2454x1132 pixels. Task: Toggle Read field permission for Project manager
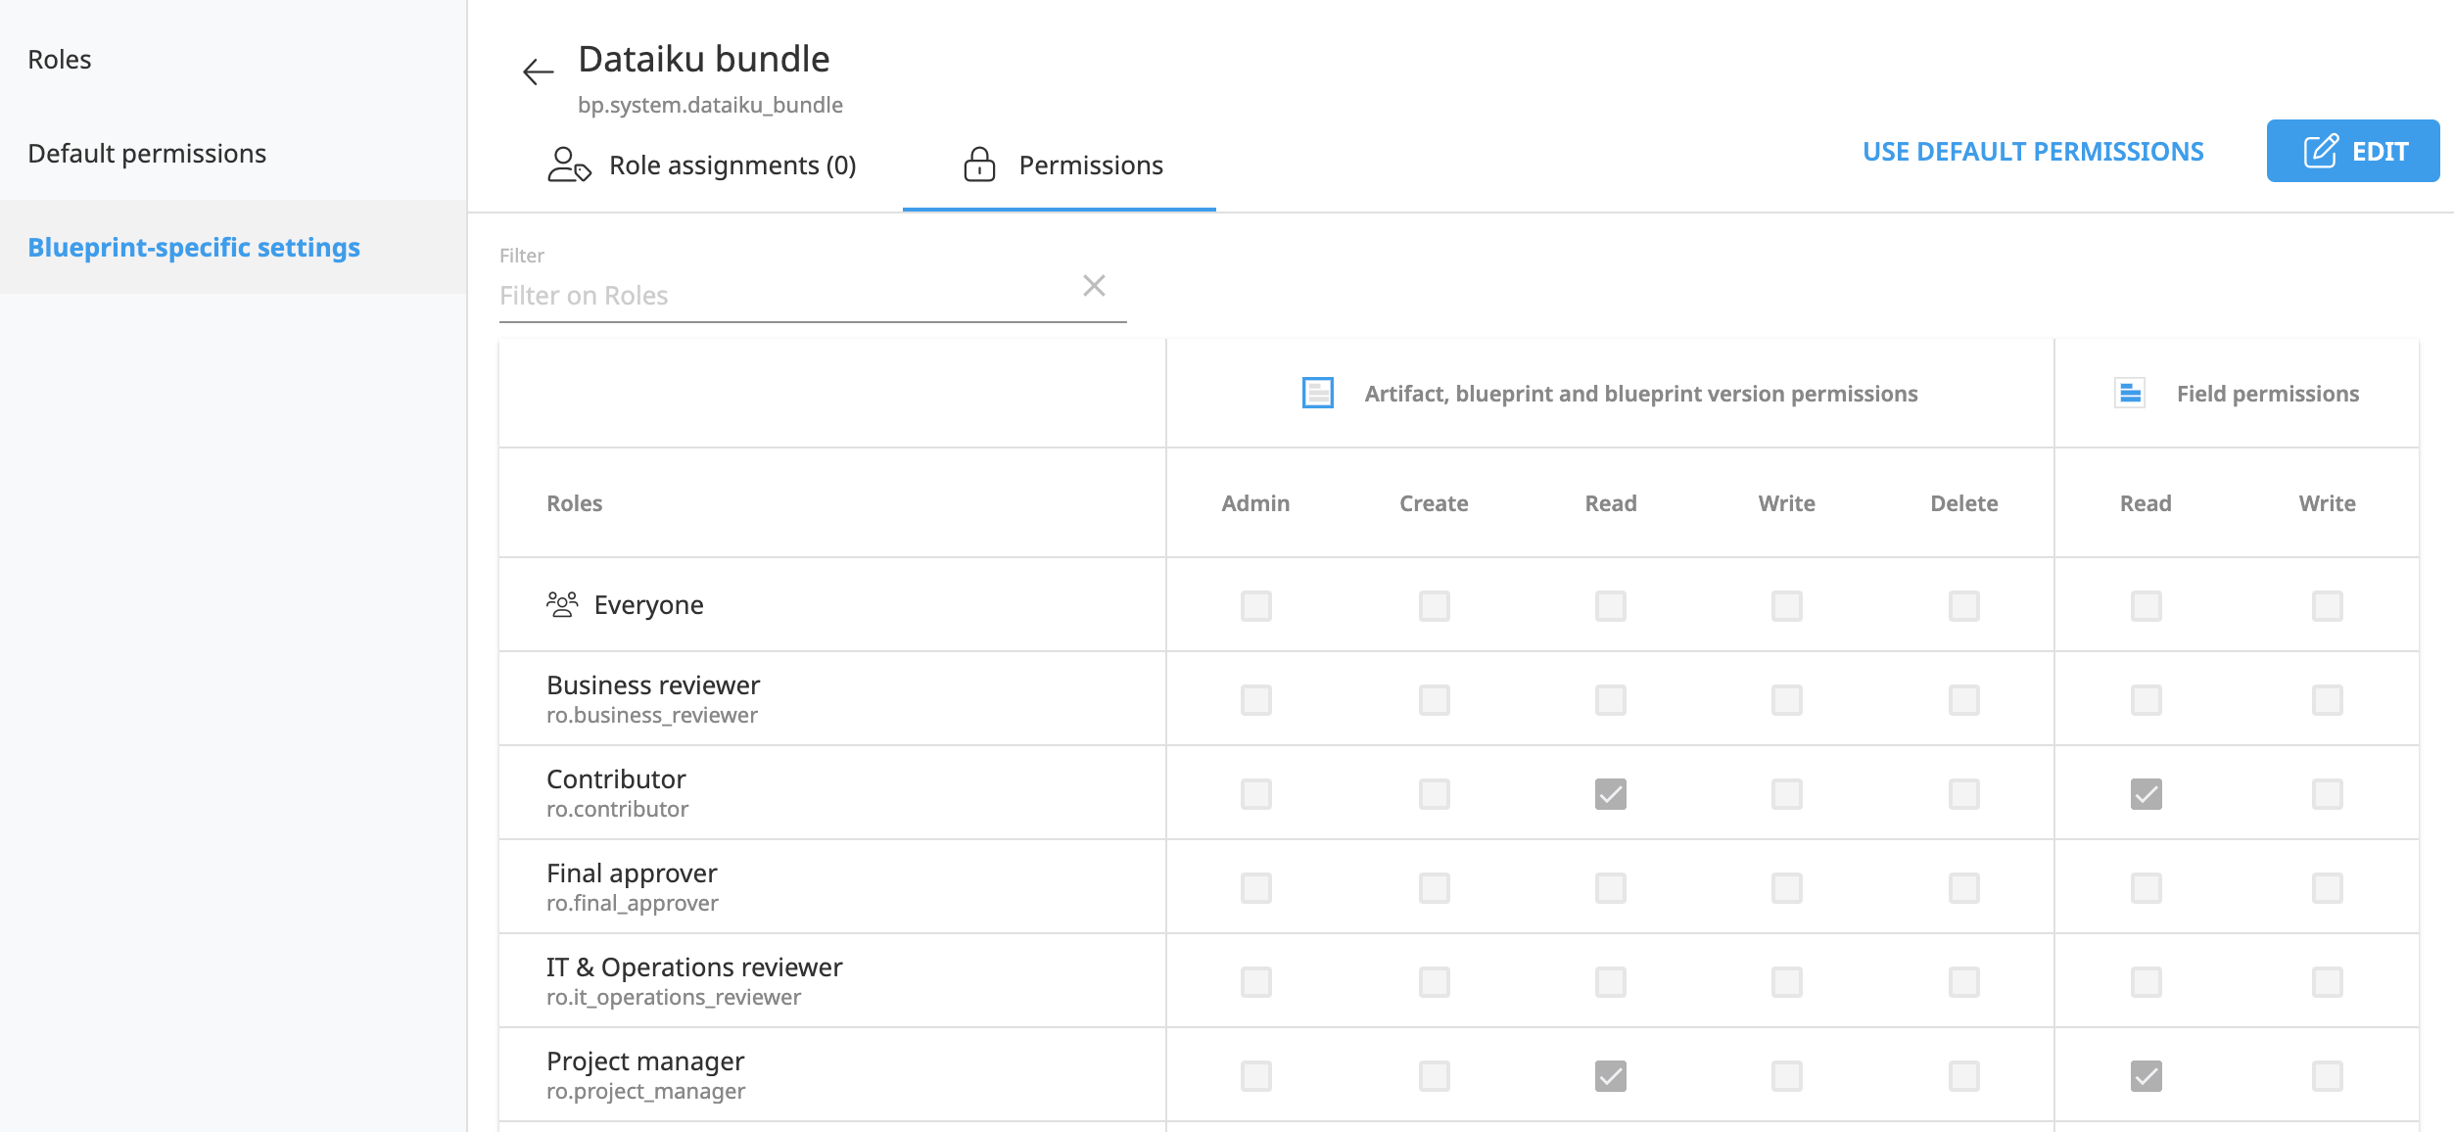tap(2146, 1074)
